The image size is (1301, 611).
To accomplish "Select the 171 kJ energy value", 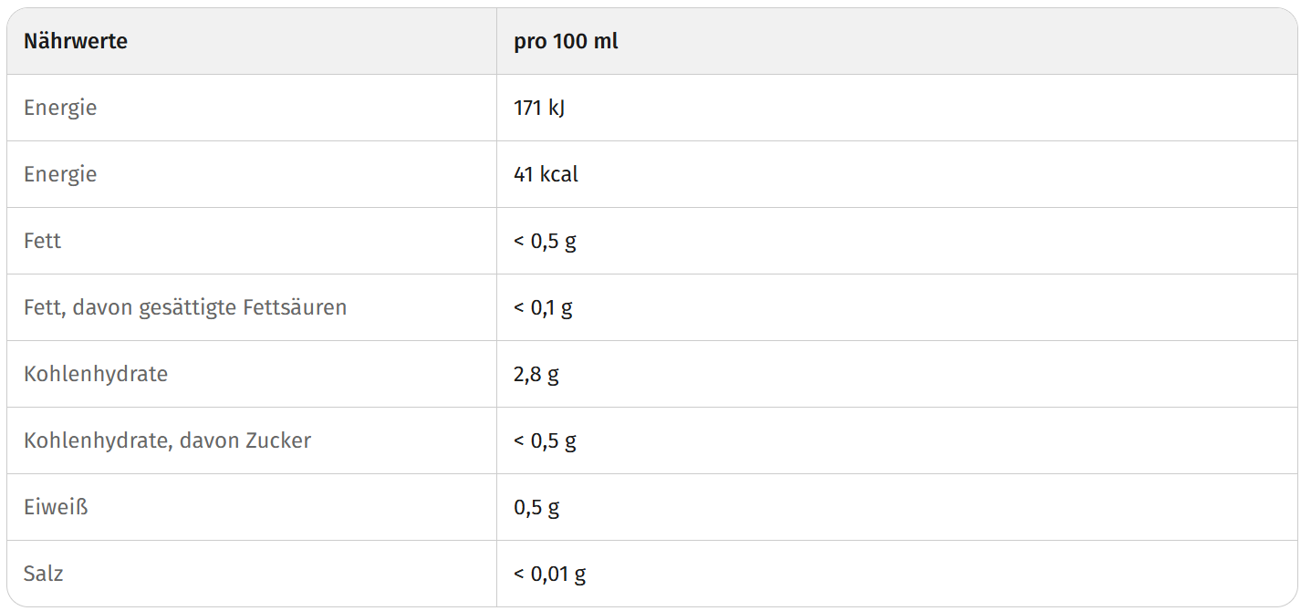I will 539,108.
